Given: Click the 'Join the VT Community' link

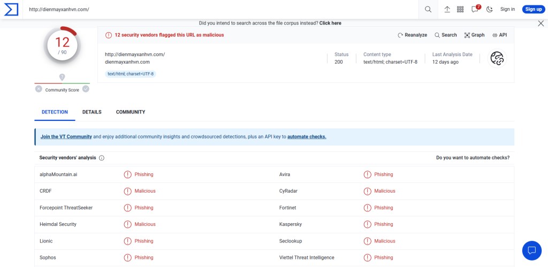Looking at the screenshot, I should click(x=66, y=136).
